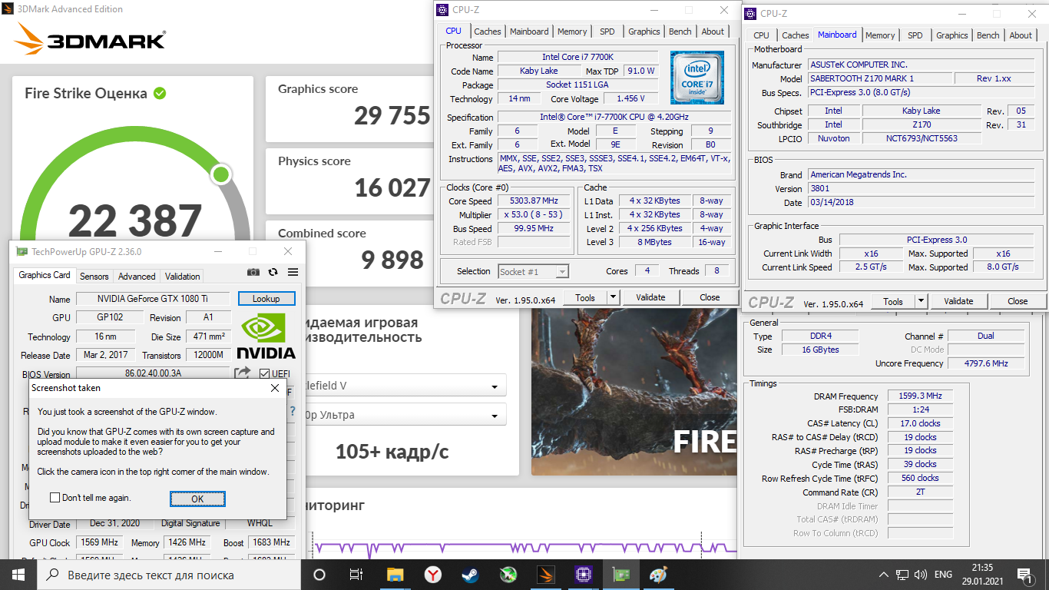
Task: Open the CPU tab in right CPU-Z window
Action: (762, 35)
